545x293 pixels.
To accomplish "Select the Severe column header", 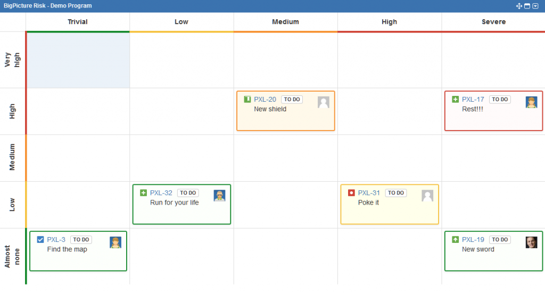I will pyautogui.click(x=493, y=21).
